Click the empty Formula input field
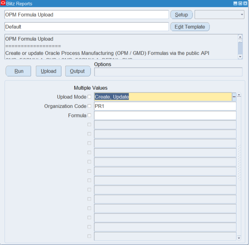 165,115
